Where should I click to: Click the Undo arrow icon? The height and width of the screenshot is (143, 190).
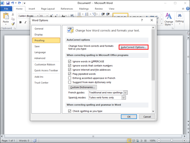[x=12, y=3]
